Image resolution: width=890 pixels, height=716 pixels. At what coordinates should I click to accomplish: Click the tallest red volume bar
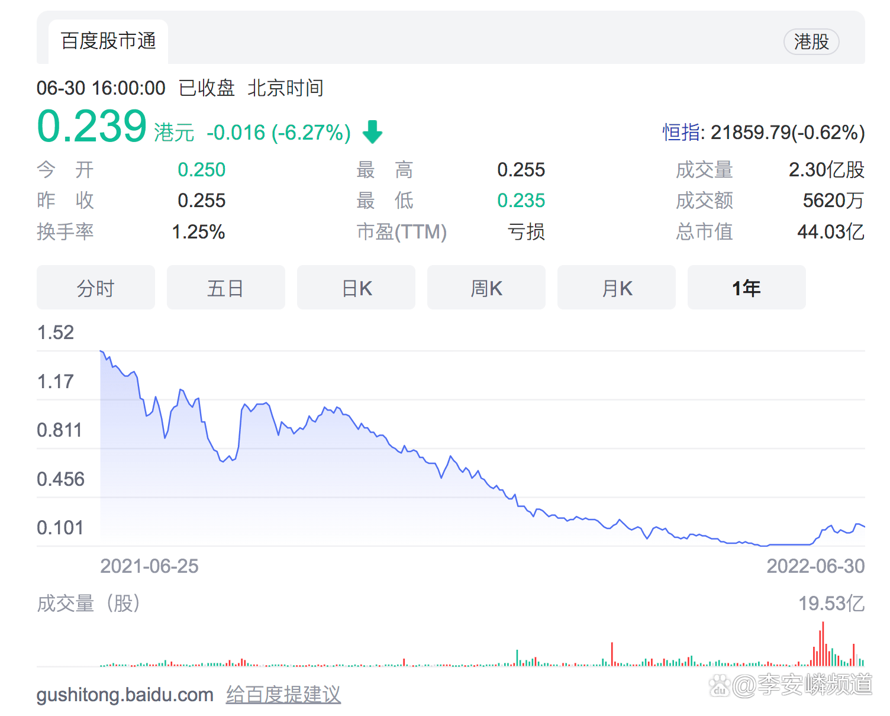tap(823, 644)
